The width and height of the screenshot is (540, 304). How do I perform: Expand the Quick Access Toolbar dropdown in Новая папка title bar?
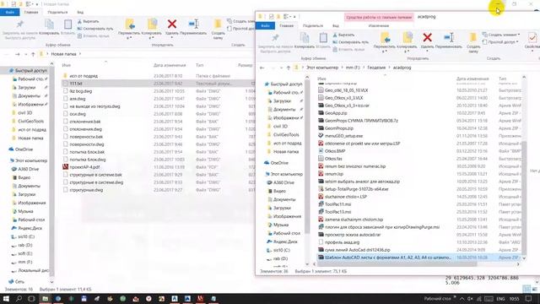click(x=37, y=4)
